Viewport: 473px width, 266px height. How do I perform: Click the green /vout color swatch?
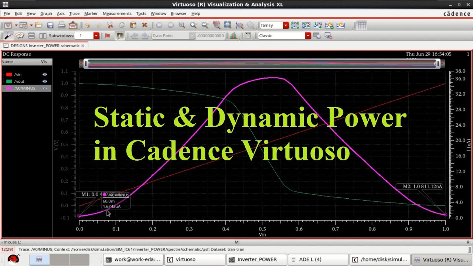pos(9,81)
